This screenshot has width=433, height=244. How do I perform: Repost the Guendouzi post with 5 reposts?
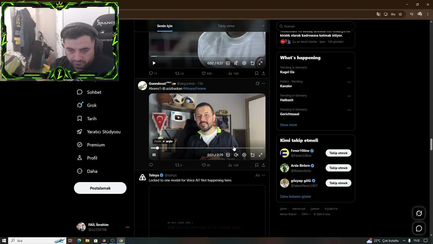click(x=178, y=165)
